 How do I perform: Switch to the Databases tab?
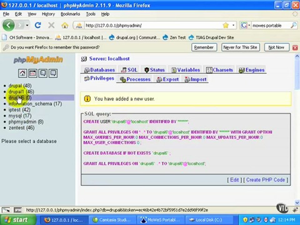99,70
